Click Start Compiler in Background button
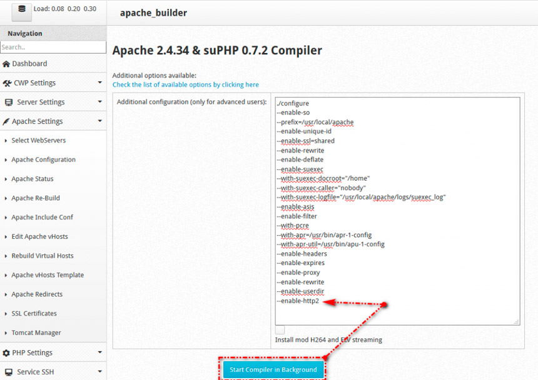The height and width of the screenshot is (380, 538). click(x=273, y=370)
